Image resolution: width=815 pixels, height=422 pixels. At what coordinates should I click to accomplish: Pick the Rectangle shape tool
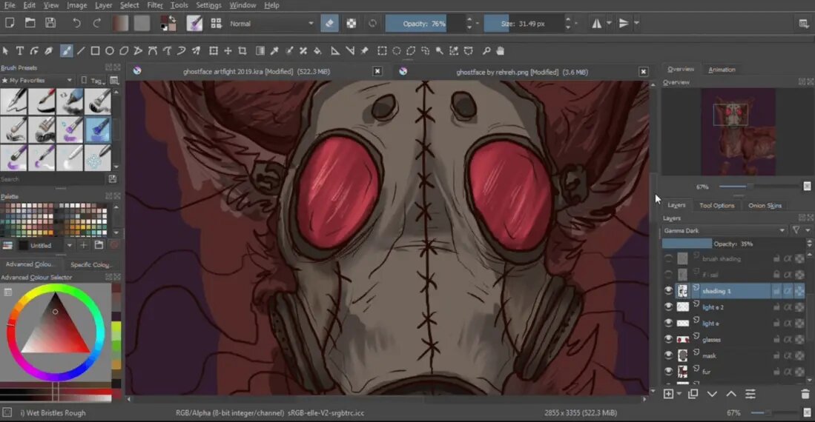[95, 51]
